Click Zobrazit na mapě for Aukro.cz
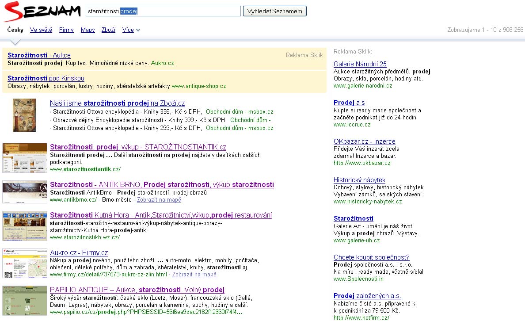 click(194, 275)
